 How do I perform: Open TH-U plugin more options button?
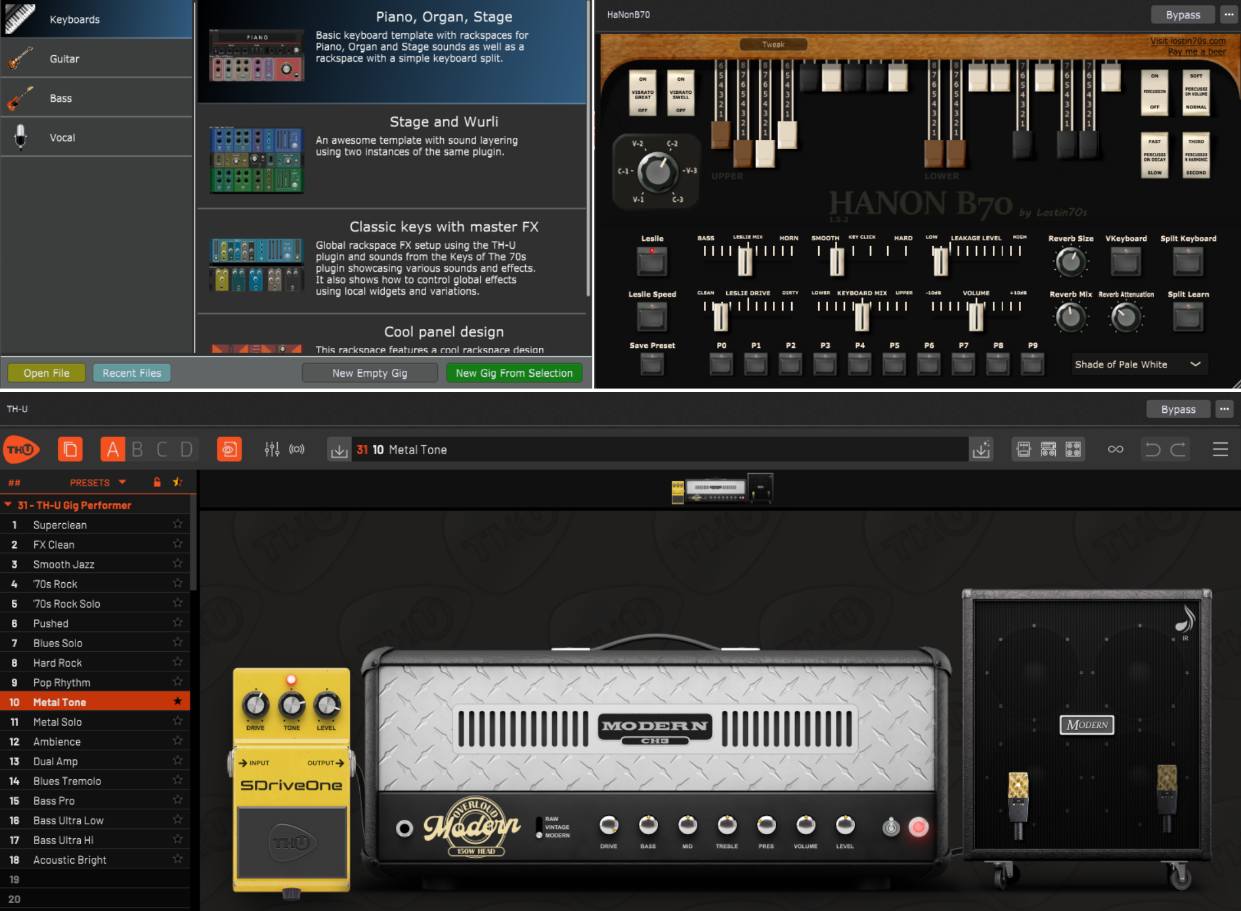1225,409
